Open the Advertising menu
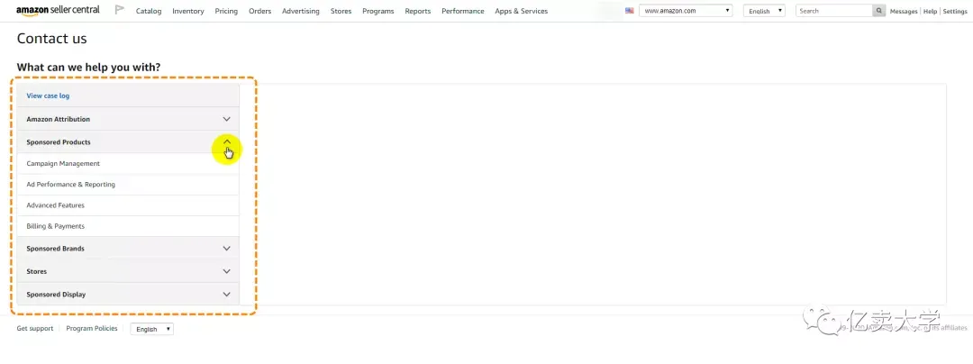 pos(300,11)
